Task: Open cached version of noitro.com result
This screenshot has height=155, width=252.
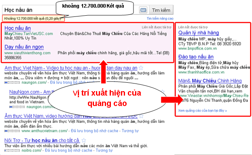Action: click(x=69, y=151)
